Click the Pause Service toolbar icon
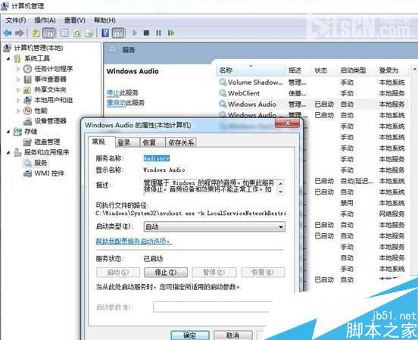 [x=158, y=33]
